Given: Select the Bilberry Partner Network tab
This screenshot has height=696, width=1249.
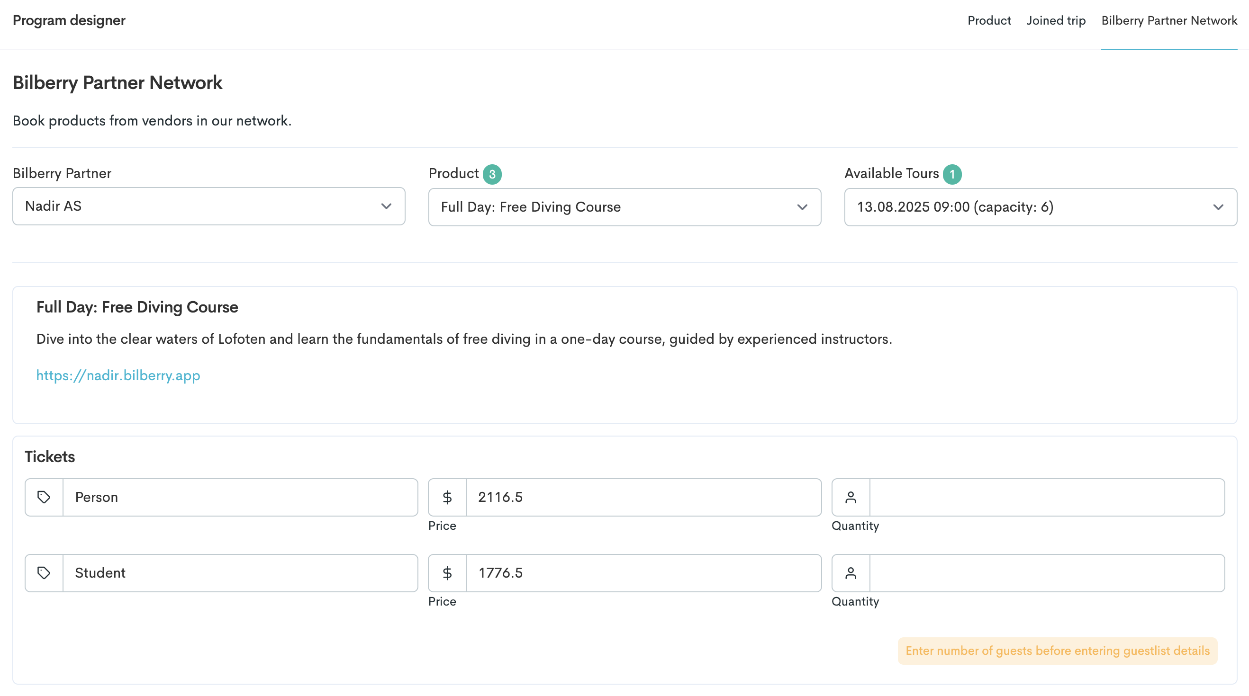Looking at the screenshot, I should pos(1168,20).
